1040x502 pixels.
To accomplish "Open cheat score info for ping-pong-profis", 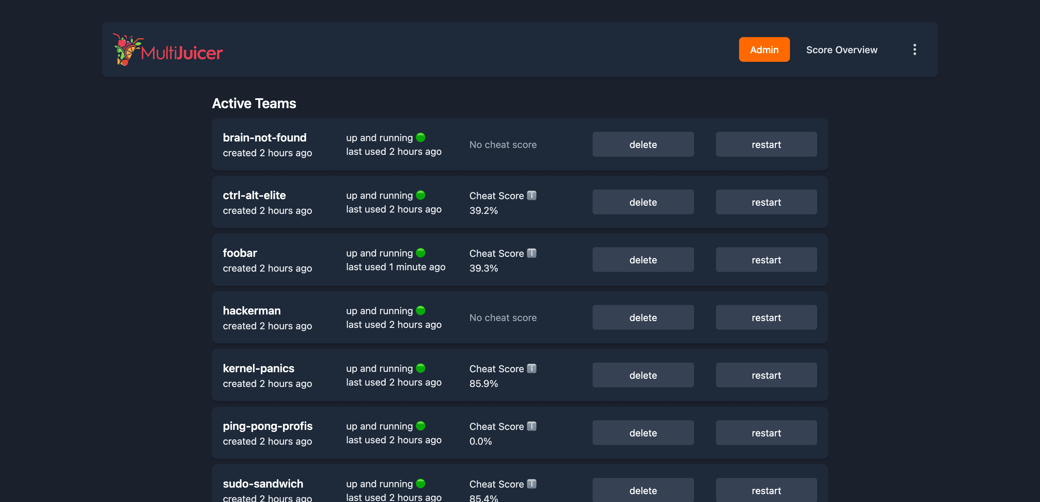I will [x=532, y=426].
